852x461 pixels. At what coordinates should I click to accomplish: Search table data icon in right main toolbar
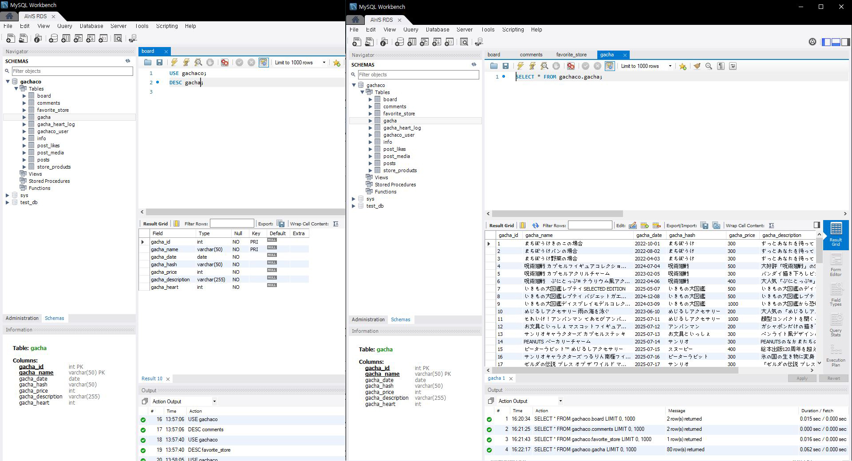tap(464, 42)
